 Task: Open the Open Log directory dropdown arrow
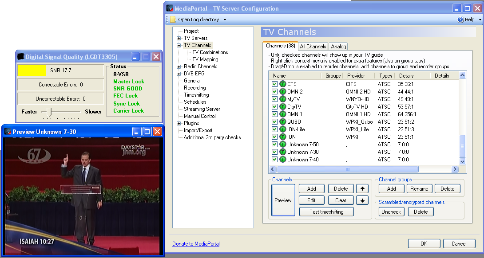point(225,20)
